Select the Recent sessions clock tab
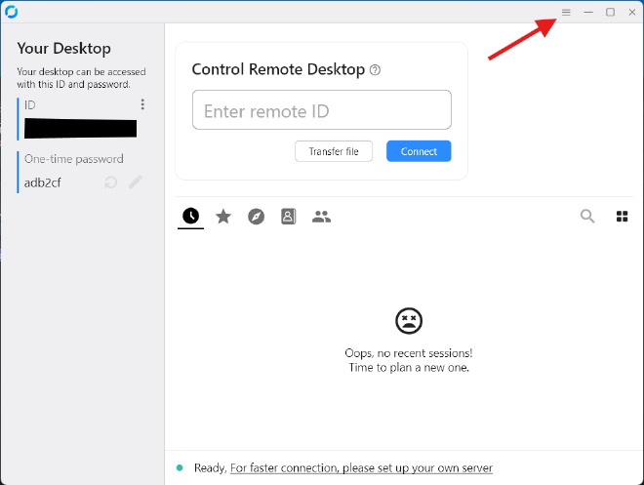Viewport: 644px width, 485px height. point(190,216)
